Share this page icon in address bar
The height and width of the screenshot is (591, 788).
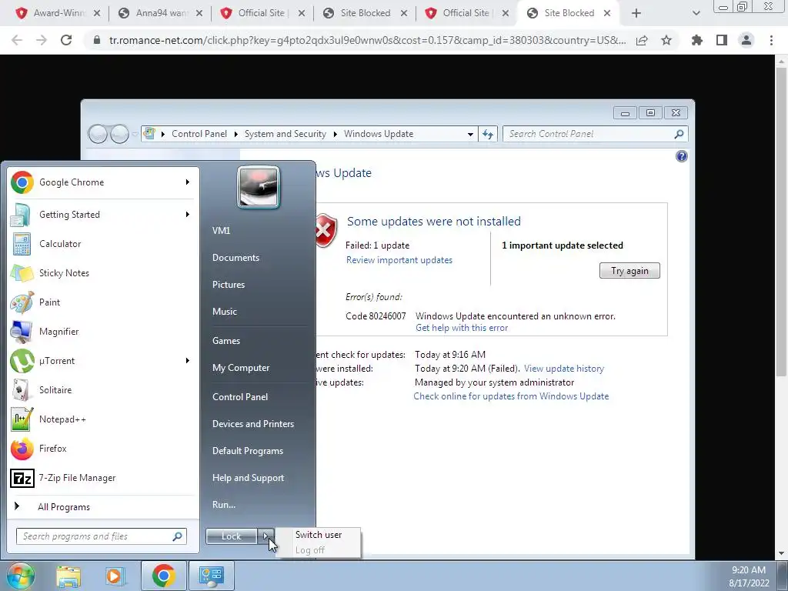pyautogui.click(x=642, y=40)
